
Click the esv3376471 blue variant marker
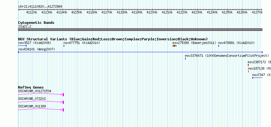(x=185, y=59)
